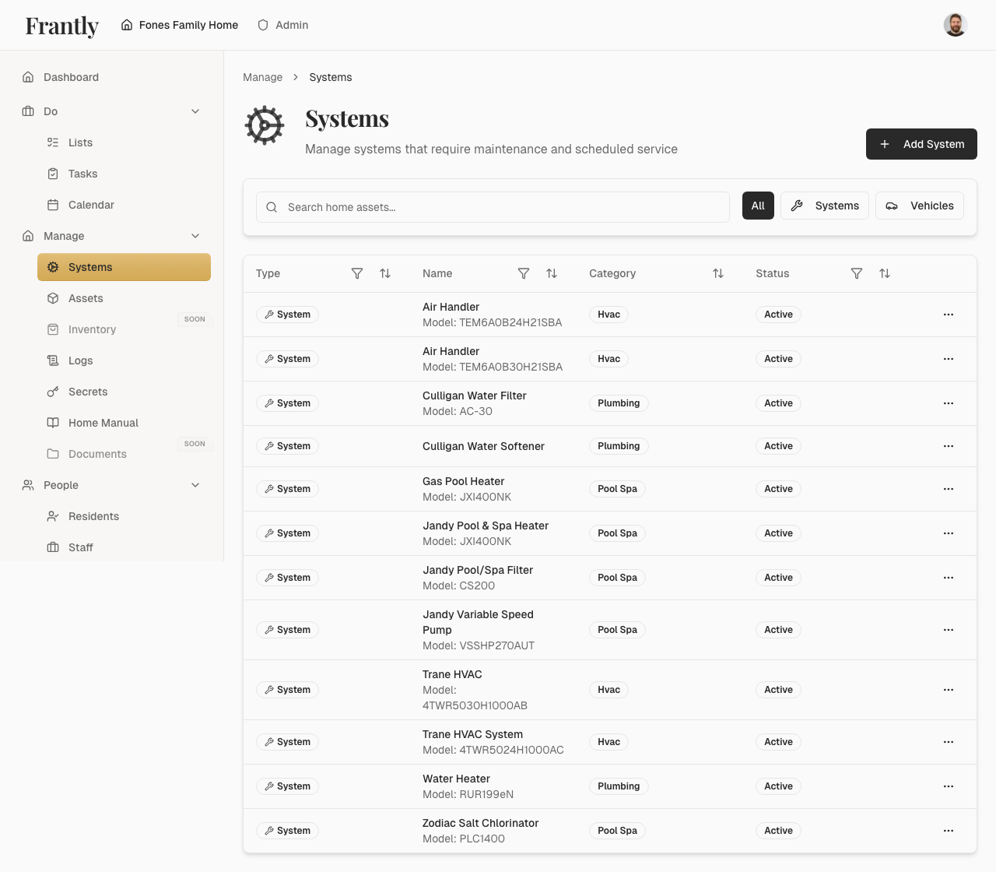Open the Logs section icon
Viewport: 996px width, 872px height.
click(x=51, y=360)
